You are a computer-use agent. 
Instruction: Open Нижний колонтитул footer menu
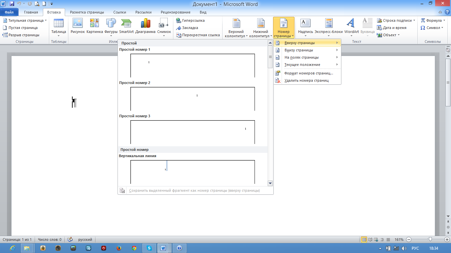261,28
